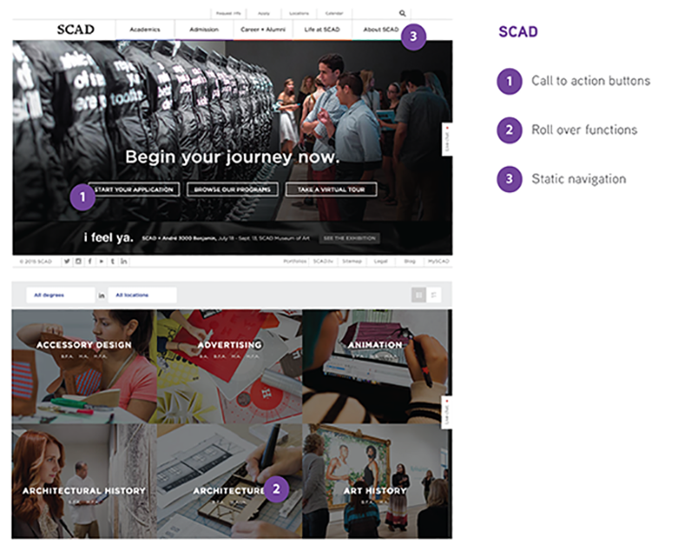Click the SCAD logo
Viewport: 680px width, 554px height.
click(75, 30)
